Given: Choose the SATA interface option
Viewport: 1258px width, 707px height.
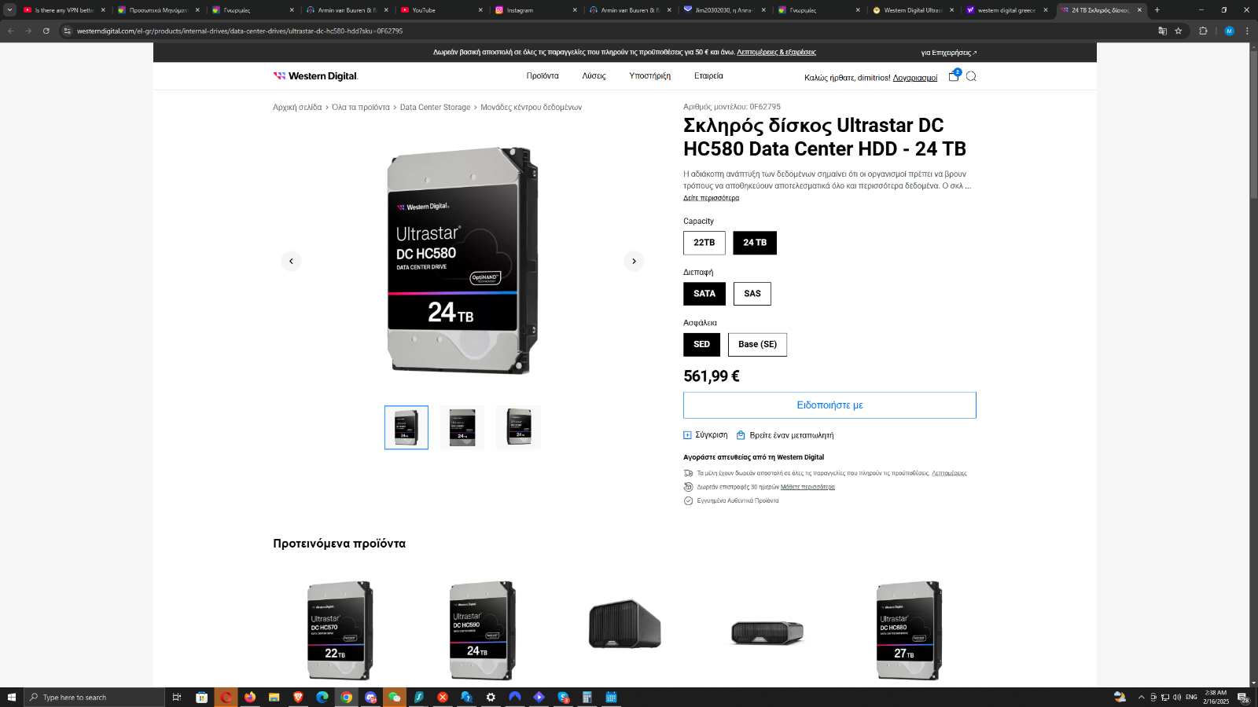Looking at the screenshot, I should (704, 294).
